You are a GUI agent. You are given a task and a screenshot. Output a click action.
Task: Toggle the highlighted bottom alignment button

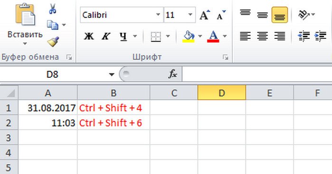(x=280, y=15)
